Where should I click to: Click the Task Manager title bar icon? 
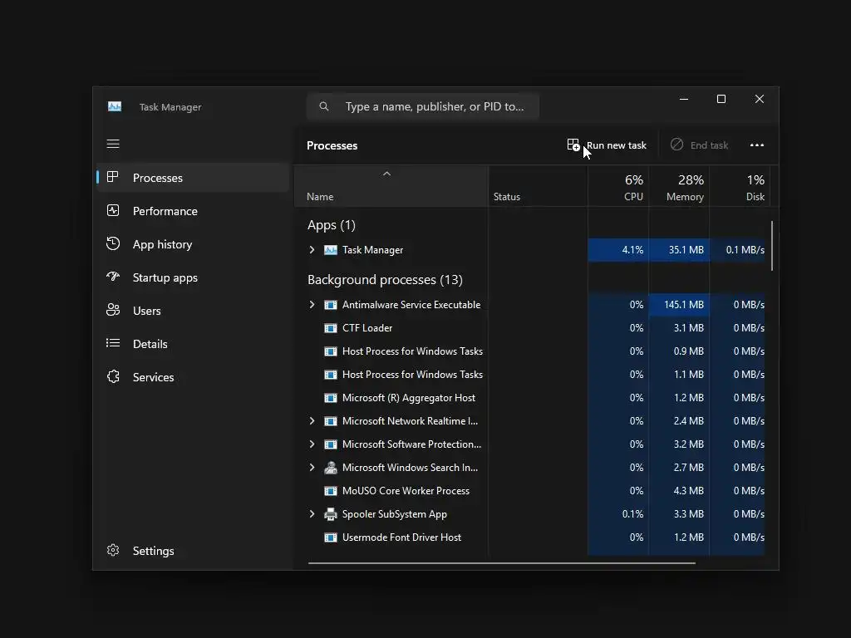pyautogui.click(x=115, y=106)
